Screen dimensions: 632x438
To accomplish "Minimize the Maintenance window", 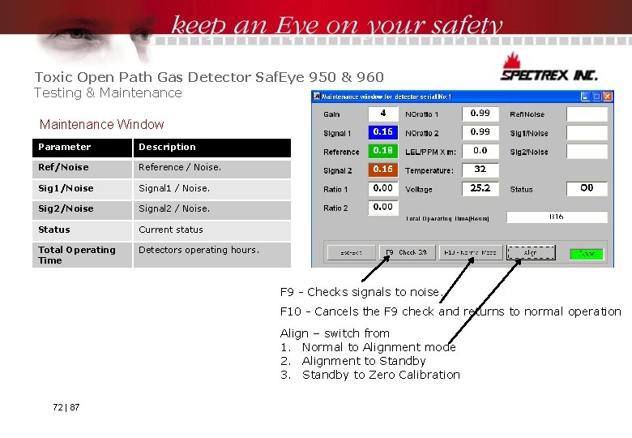I will pos(585,97).
